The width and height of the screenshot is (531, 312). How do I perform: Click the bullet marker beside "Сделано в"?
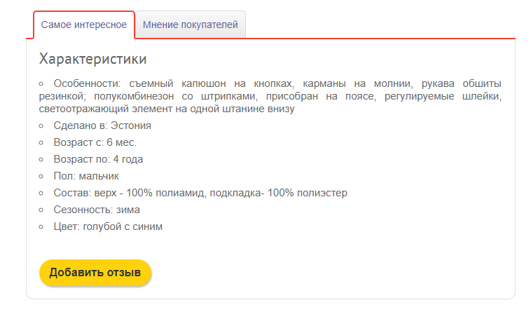pyautogui.click(x=42, y=126)
